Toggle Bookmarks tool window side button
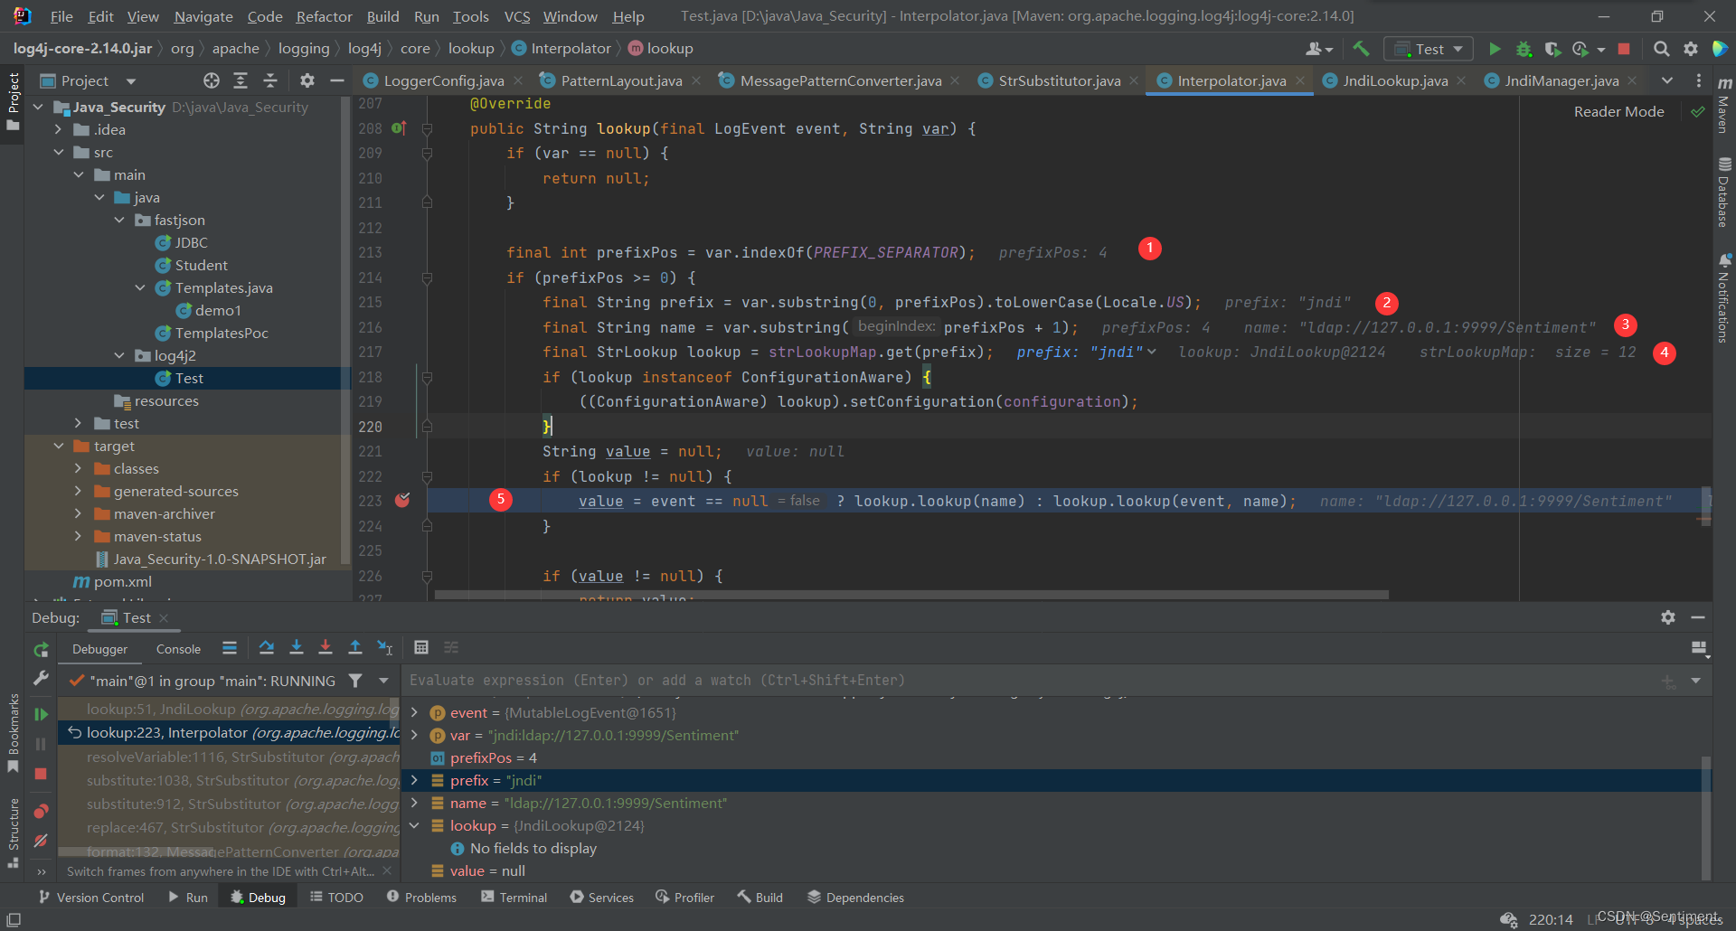Screen dimensions: 1736x931 coord(13,733)
